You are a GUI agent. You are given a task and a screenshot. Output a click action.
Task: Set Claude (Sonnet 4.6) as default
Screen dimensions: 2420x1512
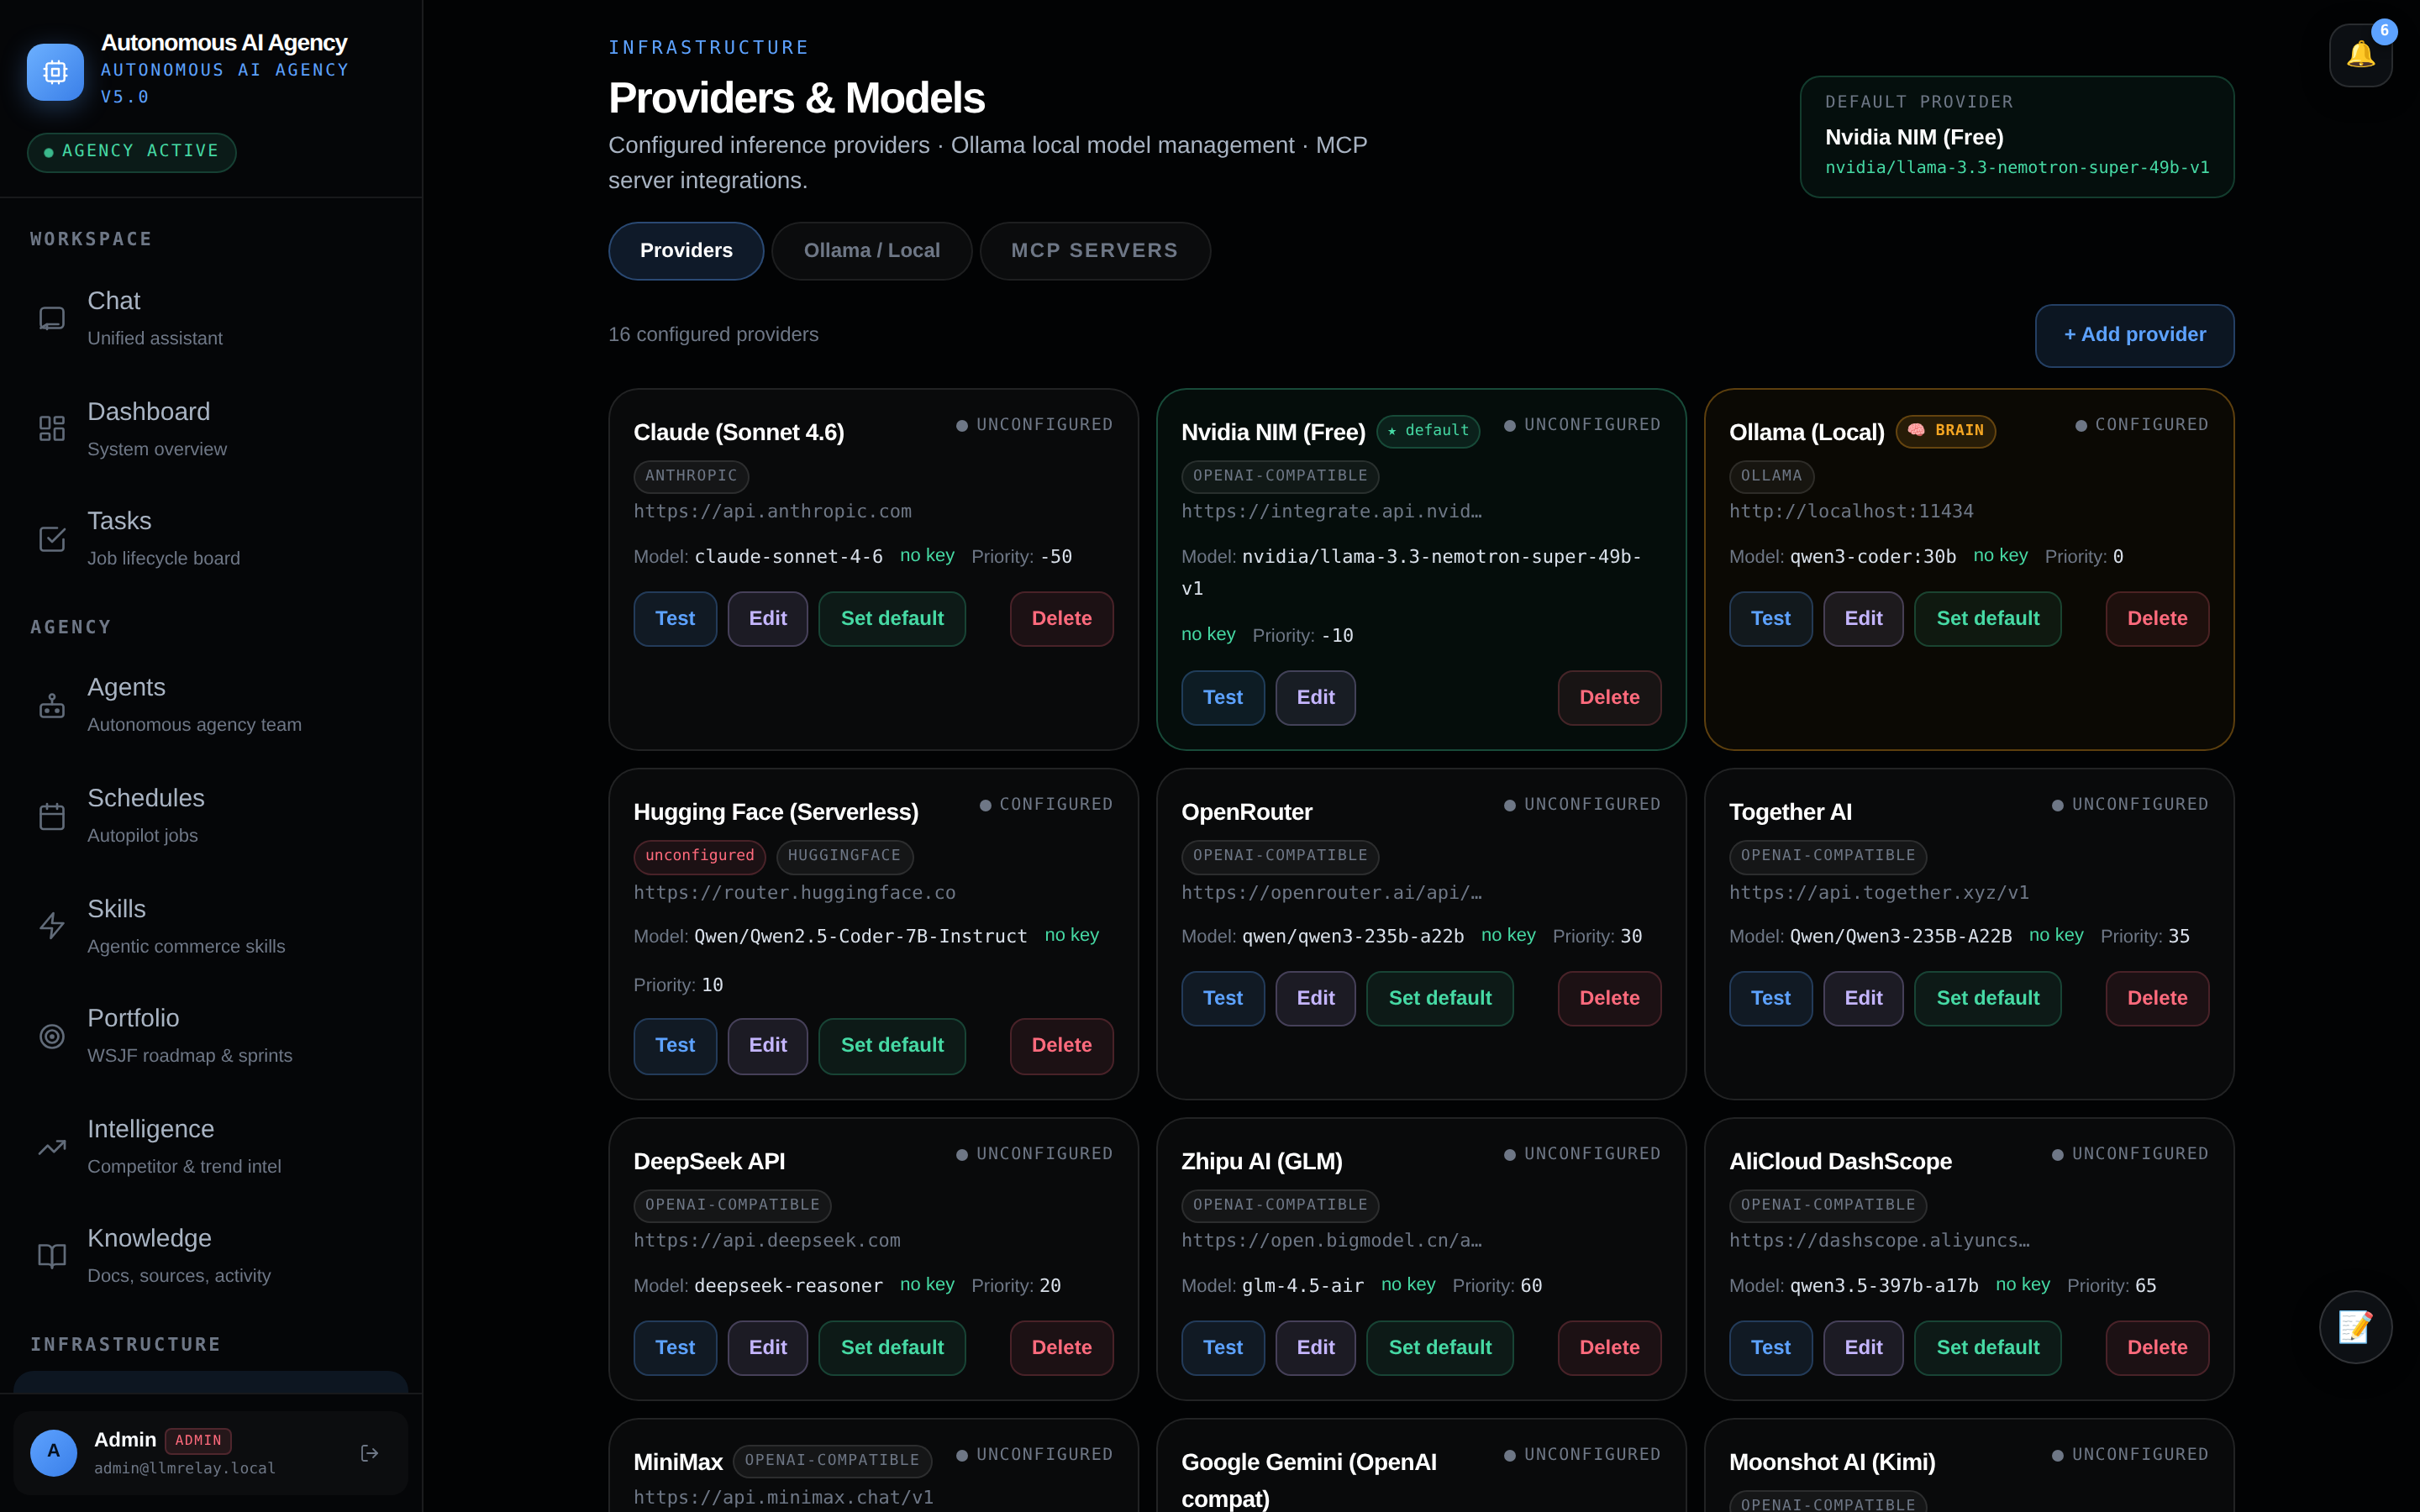tap(892, 619)
